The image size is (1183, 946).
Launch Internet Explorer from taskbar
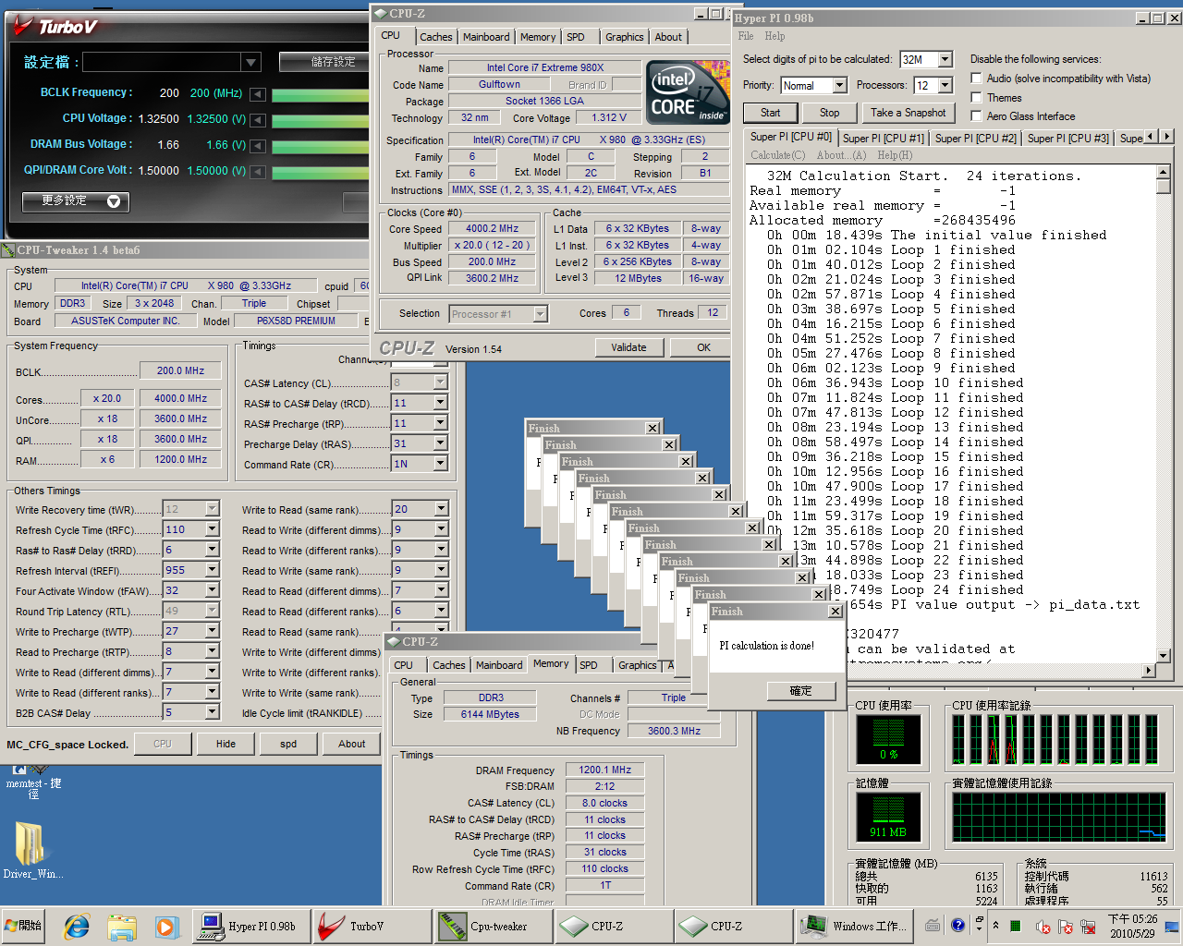(76, 926)
